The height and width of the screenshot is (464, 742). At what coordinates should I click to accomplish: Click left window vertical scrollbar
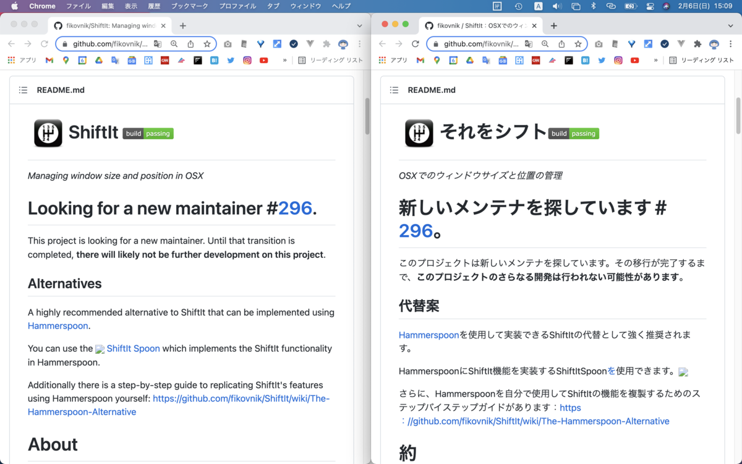point(367,116)
